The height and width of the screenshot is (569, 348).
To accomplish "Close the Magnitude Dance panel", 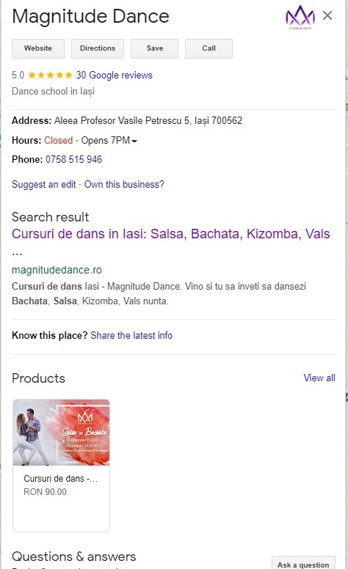I will pos(327,15).
